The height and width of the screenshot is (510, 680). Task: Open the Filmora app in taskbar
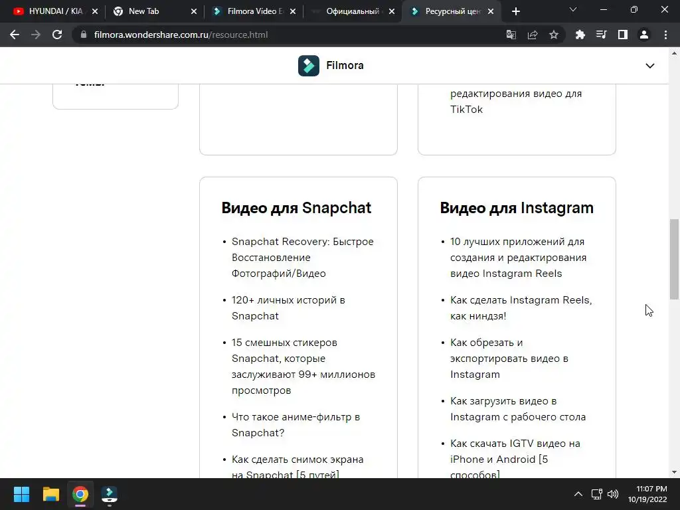pyautogui.click(x=110, y=494)
